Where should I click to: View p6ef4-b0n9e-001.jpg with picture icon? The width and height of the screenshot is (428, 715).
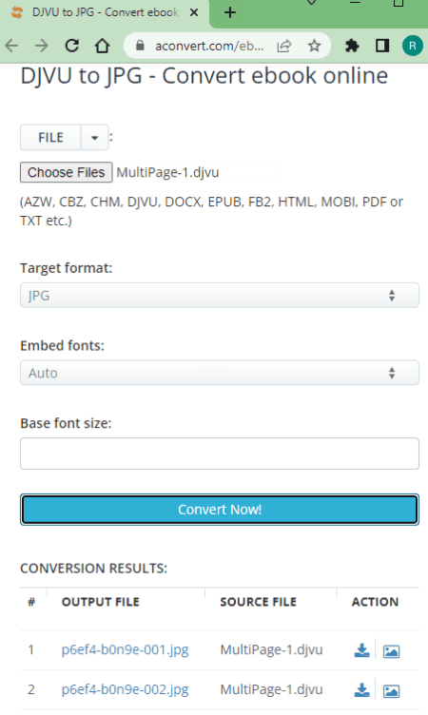click(x=391, y=651)
